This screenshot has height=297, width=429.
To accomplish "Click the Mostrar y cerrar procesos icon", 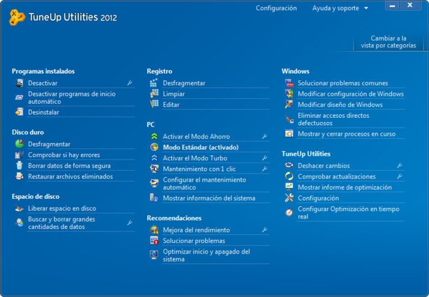I will pos(289,134).
